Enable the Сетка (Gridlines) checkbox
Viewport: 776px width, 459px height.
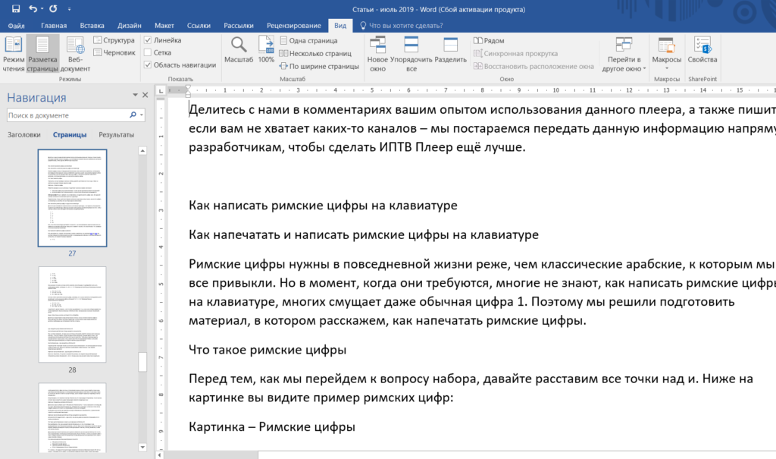pyautogui.click(x=149, y=53)
